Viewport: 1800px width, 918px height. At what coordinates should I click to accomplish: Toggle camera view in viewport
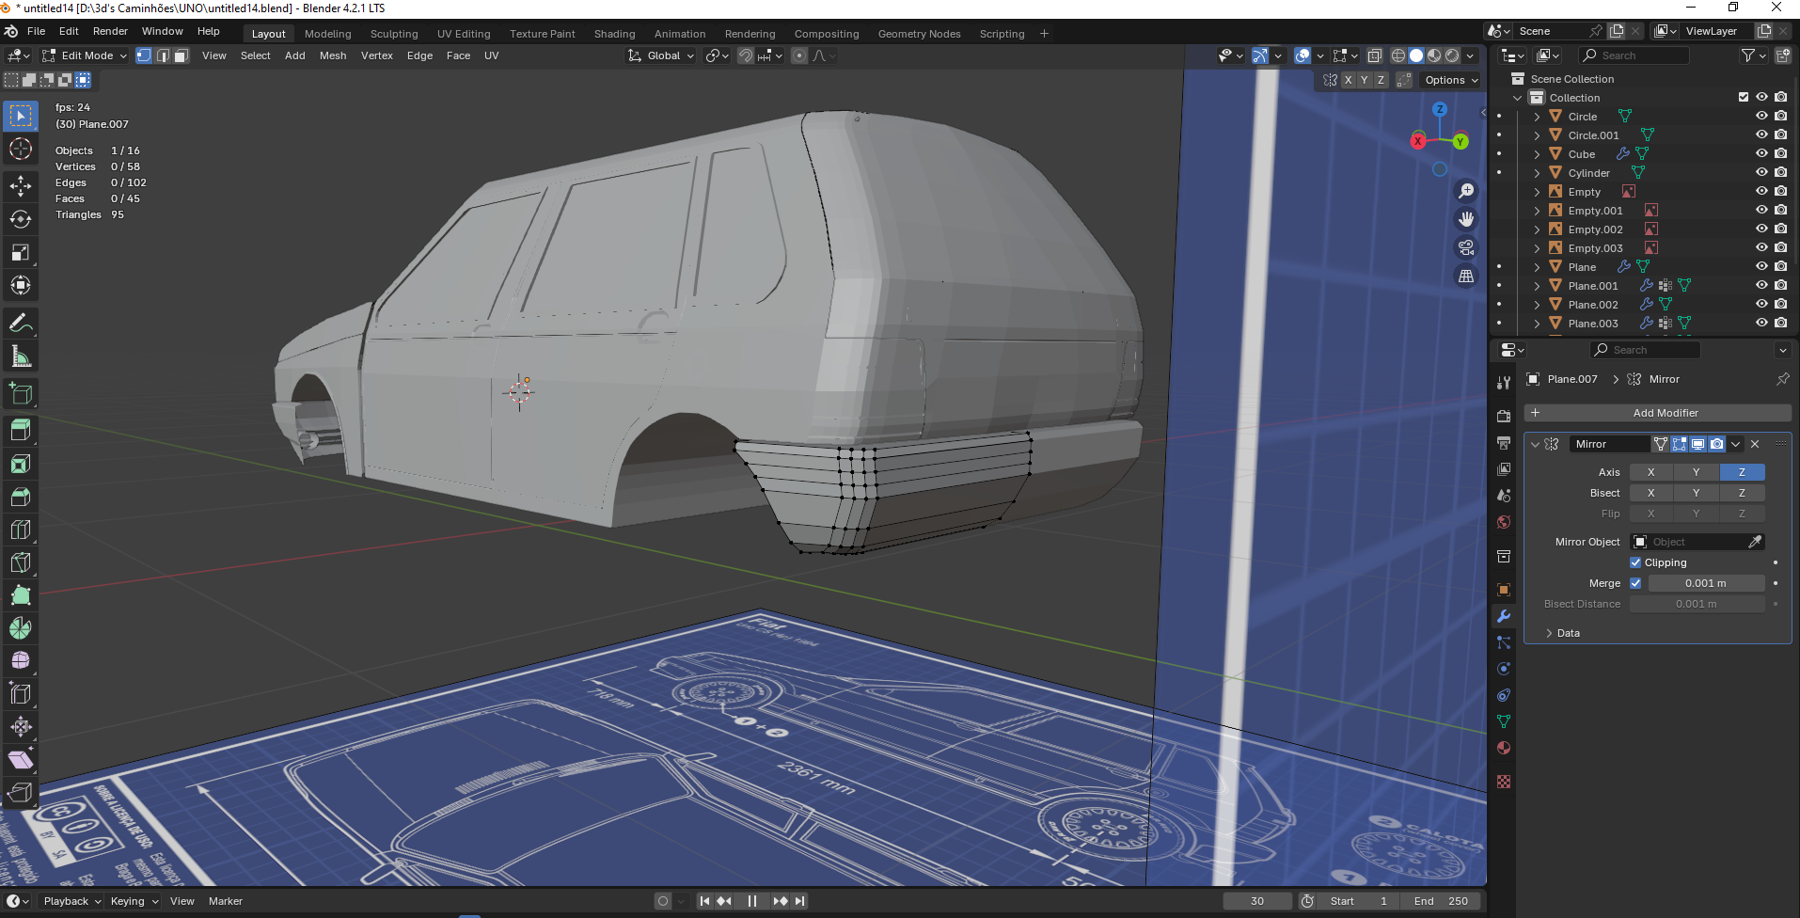point(1466,247)
